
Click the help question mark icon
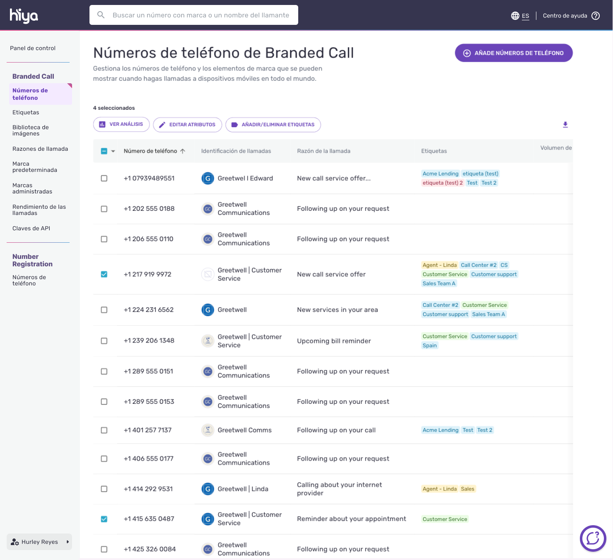(x=596, y=16)
